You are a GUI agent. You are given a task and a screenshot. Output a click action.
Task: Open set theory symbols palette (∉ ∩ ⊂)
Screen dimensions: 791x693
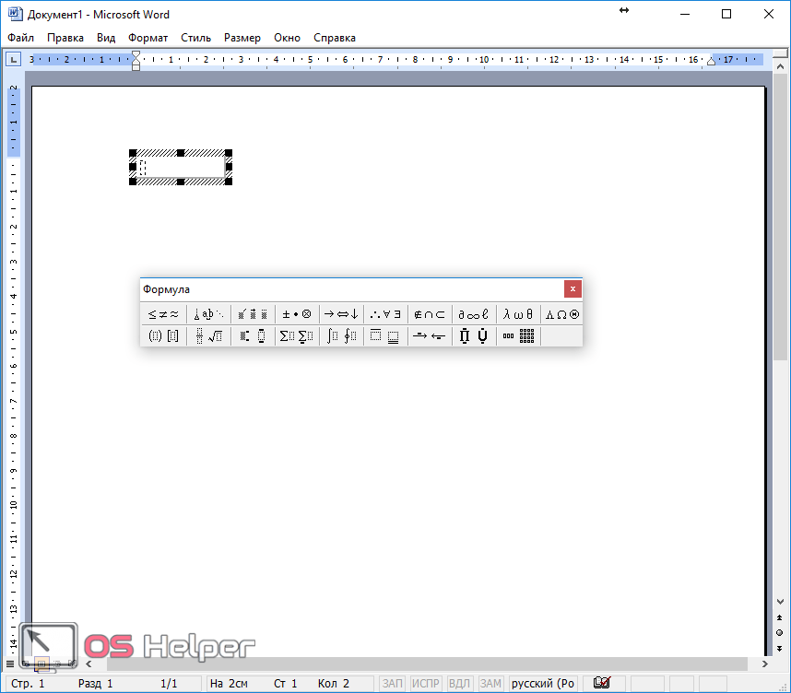[430, 314]
